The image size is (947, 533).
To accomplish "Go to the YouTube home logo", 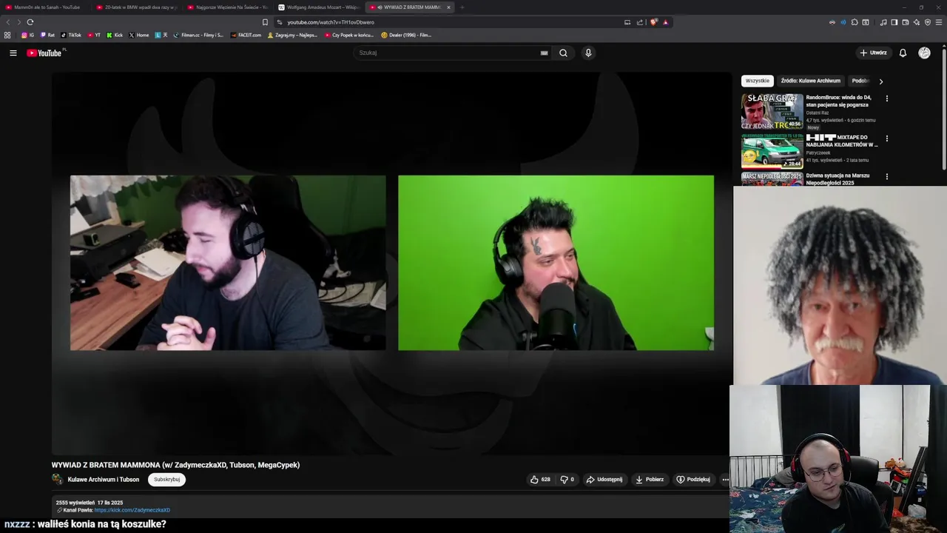I will click(46, 53).
